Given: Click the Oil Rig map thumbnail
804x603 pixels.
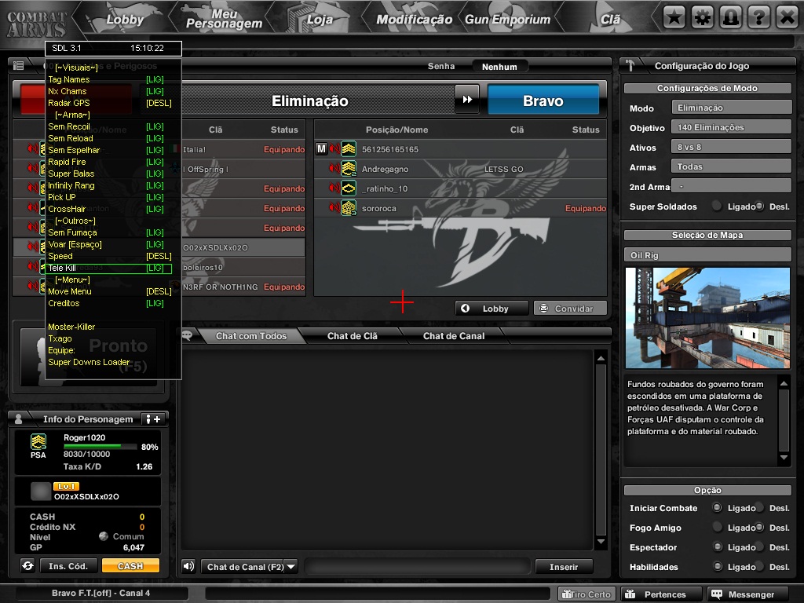Looking at the screenshot, I should pyautogui.click(x=707, y=317).
